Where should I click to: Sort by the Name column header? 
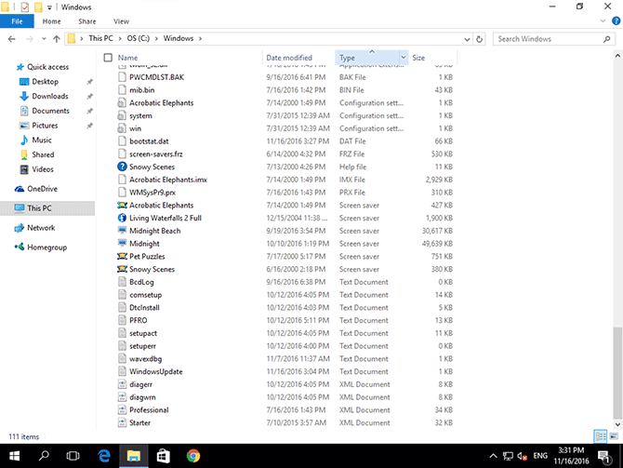coord(127,58)
